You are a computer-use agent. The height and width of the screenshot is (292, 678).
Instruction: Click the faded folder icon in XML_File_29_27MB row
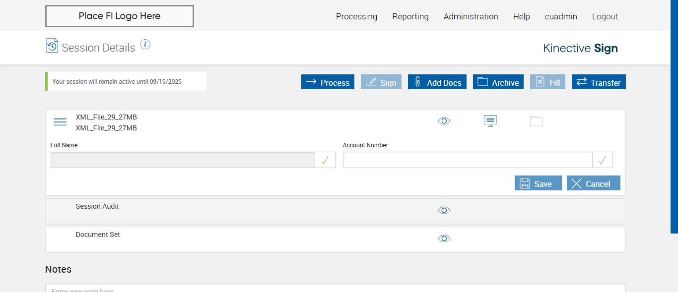537,121
